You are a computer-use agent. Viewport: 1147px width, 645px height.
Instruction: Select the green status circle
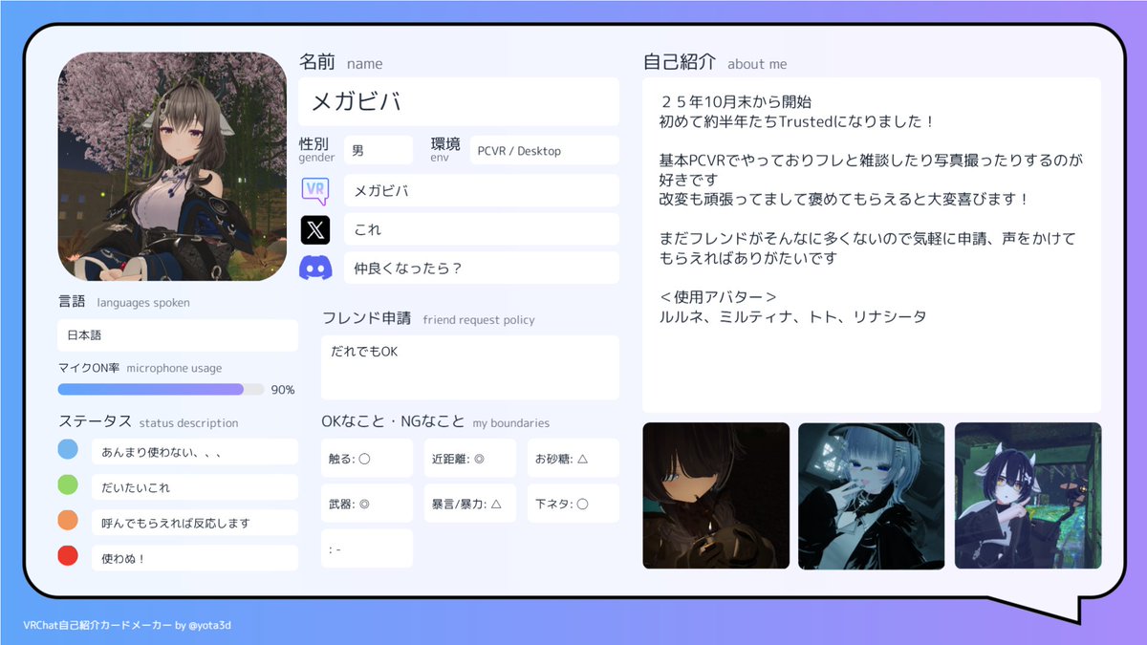click(68, 485)
